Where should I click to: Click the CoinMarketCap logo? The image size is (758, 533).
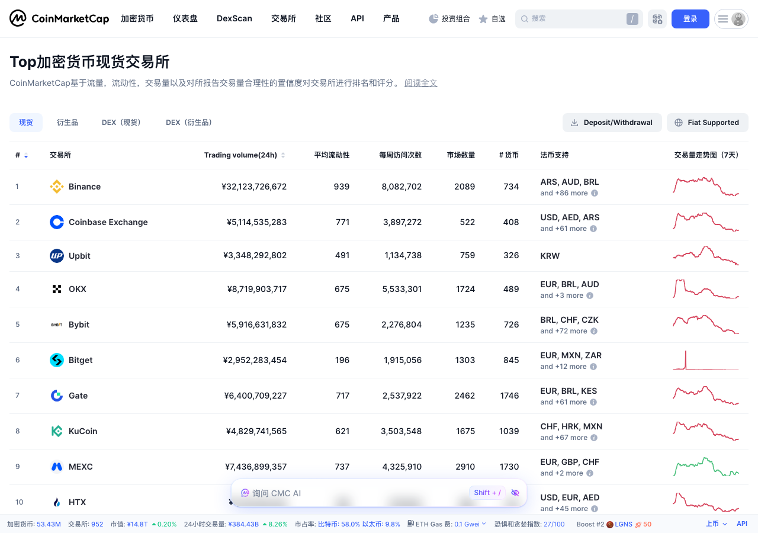click(59, 18)
